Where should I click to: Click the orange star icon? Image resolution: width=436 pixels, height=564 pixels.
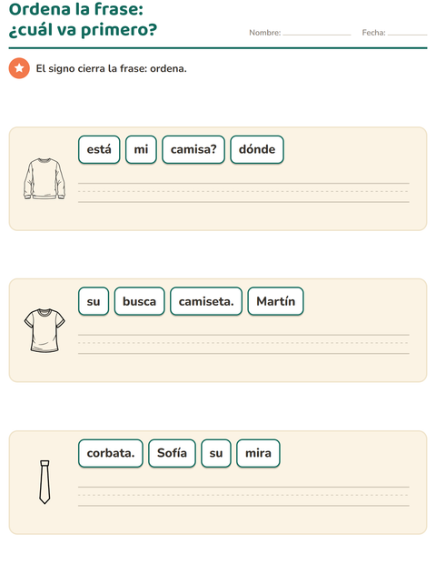tap(19, 68)
